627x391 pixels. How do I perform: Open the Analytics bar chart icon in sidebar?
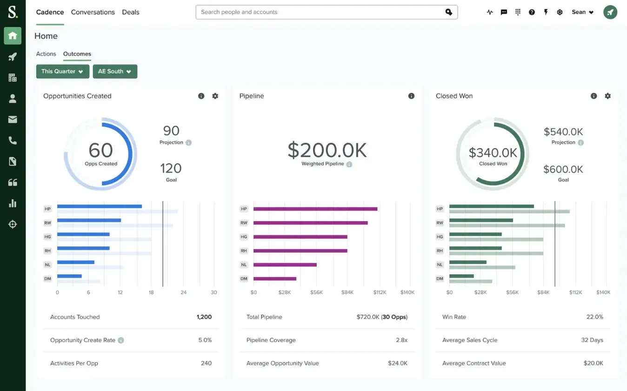click(13, 203)
